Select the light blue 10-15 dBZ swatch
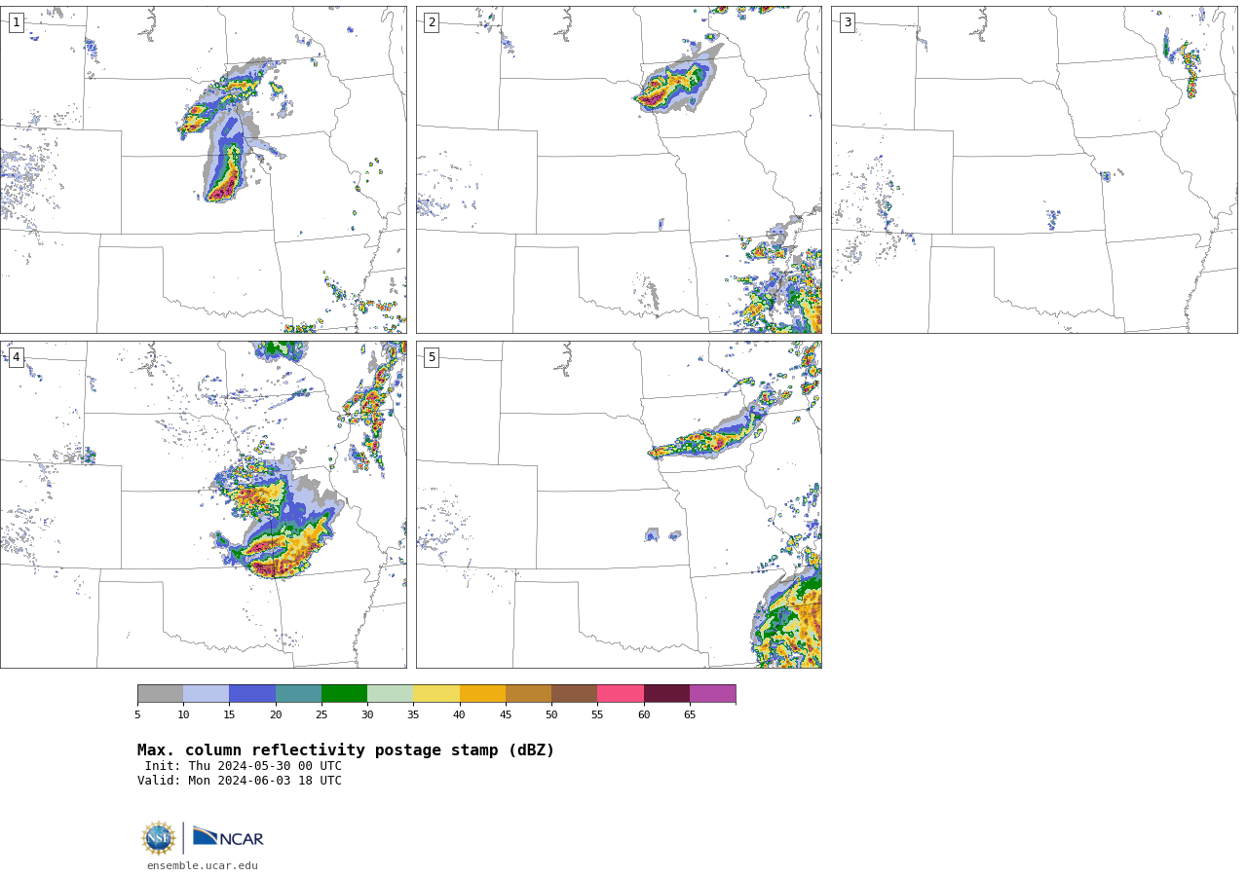This screenshot has height=877, width=1247. [207, 694]
